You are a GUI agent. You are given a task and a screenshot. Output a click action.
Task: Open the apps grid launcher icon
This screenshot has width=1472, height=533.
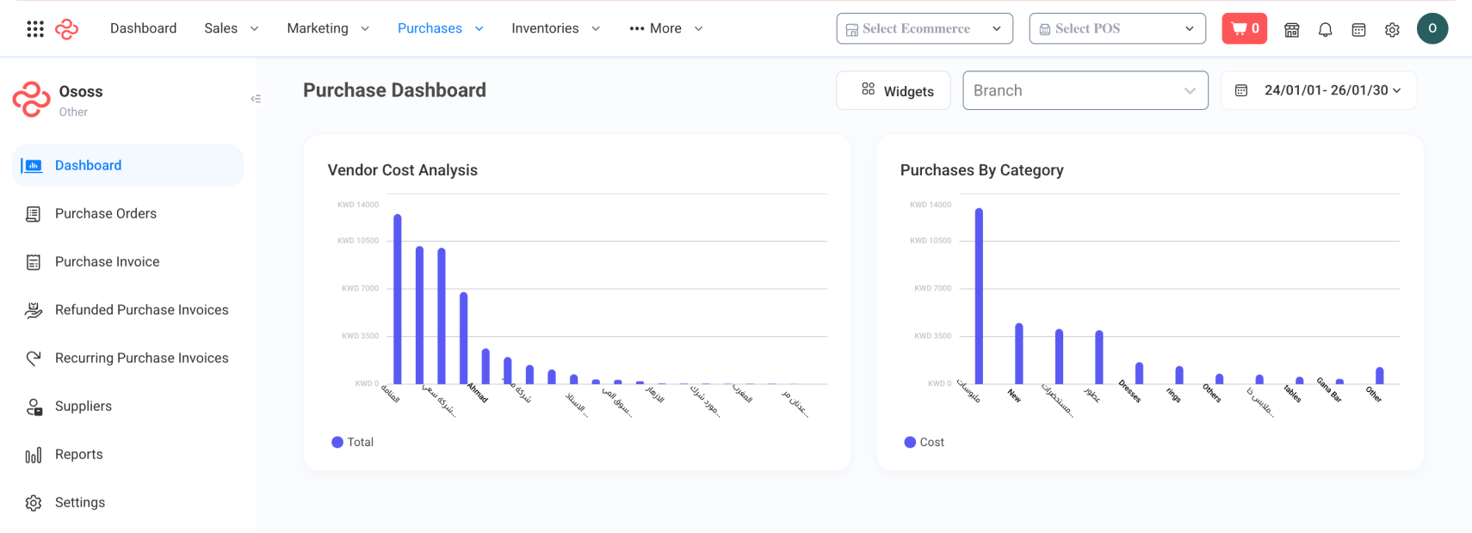click(x=35, y=29)
